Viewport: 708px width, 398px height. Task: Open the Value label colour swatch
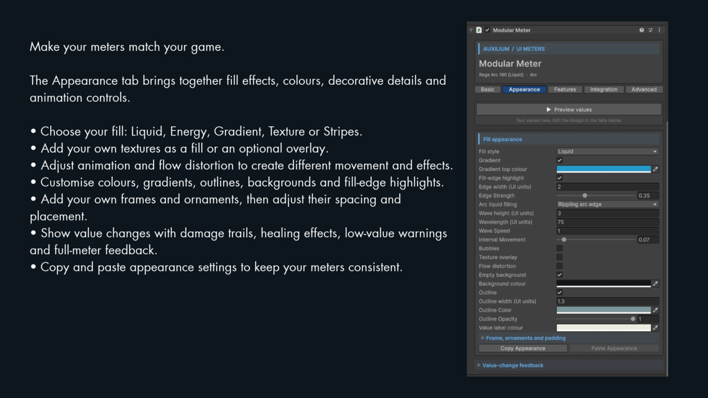click(604, 328)
